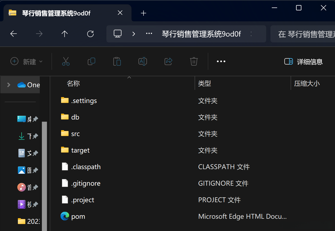Expand the address bar path chevron

[x=134, y=34]
